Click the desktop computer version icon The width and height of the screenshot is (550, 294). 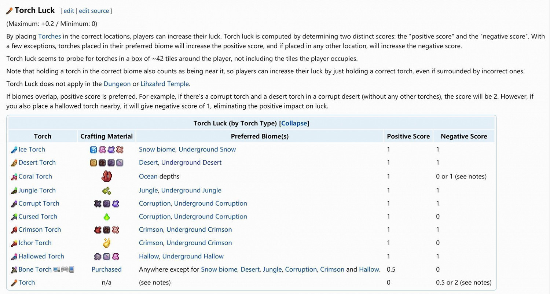pos(57,269)
